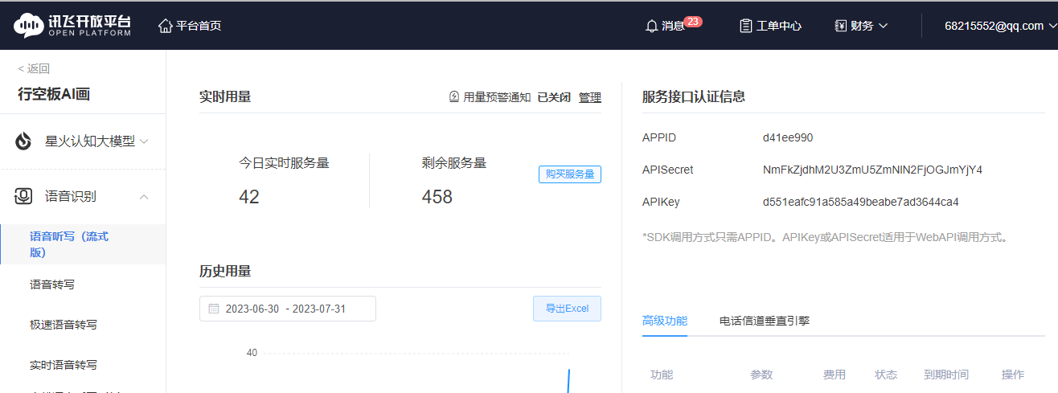Click the APIKey value d551eafc91a585a49beabe7ad3644ca4

(860, 202)
